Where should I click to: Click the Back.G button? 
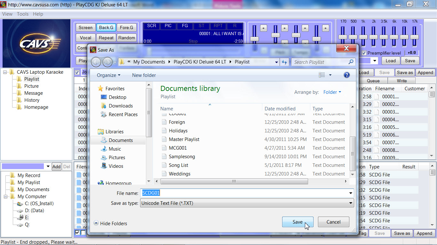[106, 27]
